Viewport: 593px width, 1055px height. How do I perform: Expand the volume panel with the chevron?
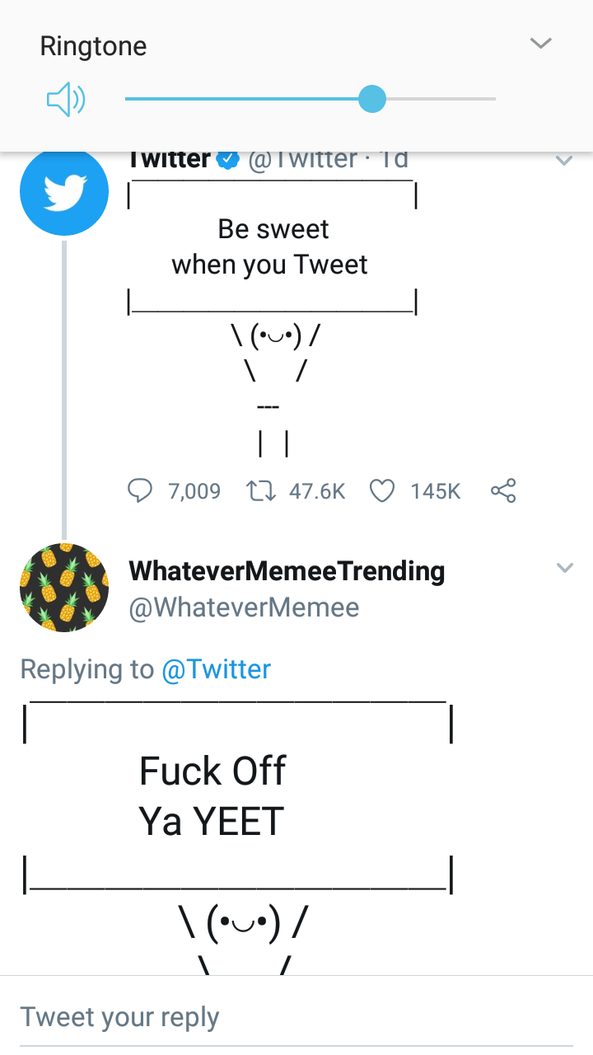(x=540, y=43)
